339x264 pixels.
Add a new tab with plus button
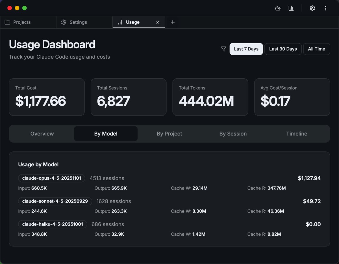point(173,22)
